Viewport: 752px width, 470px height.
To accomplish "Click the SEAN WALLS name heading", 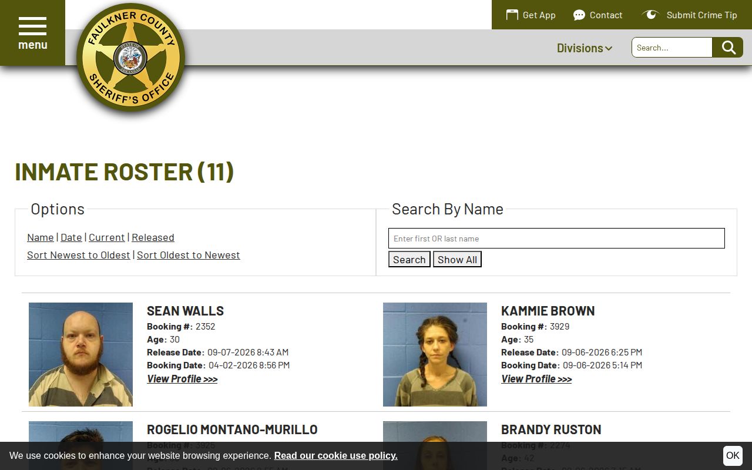I will [x=185, y=311].
